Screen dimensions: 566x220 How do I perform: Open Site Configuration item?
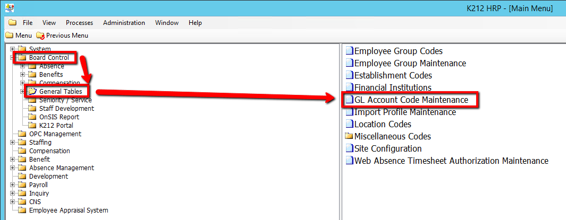pos(387,149)
